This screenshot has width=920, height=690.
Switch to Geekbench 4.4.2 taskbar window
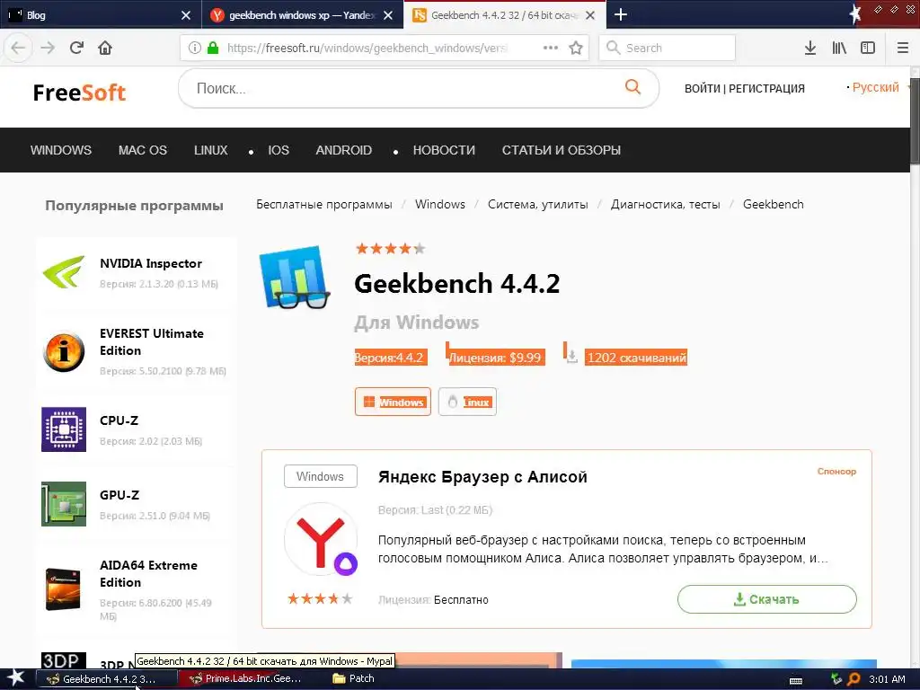(106, 679)
